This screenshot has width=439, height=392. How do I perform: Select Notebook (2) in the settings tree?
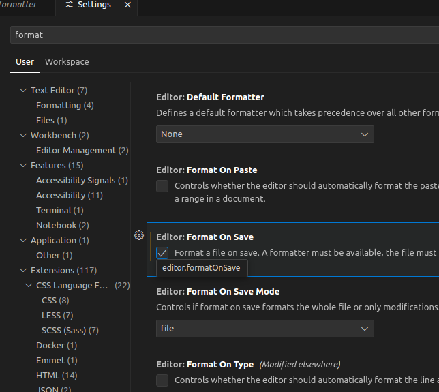point(63,226)
